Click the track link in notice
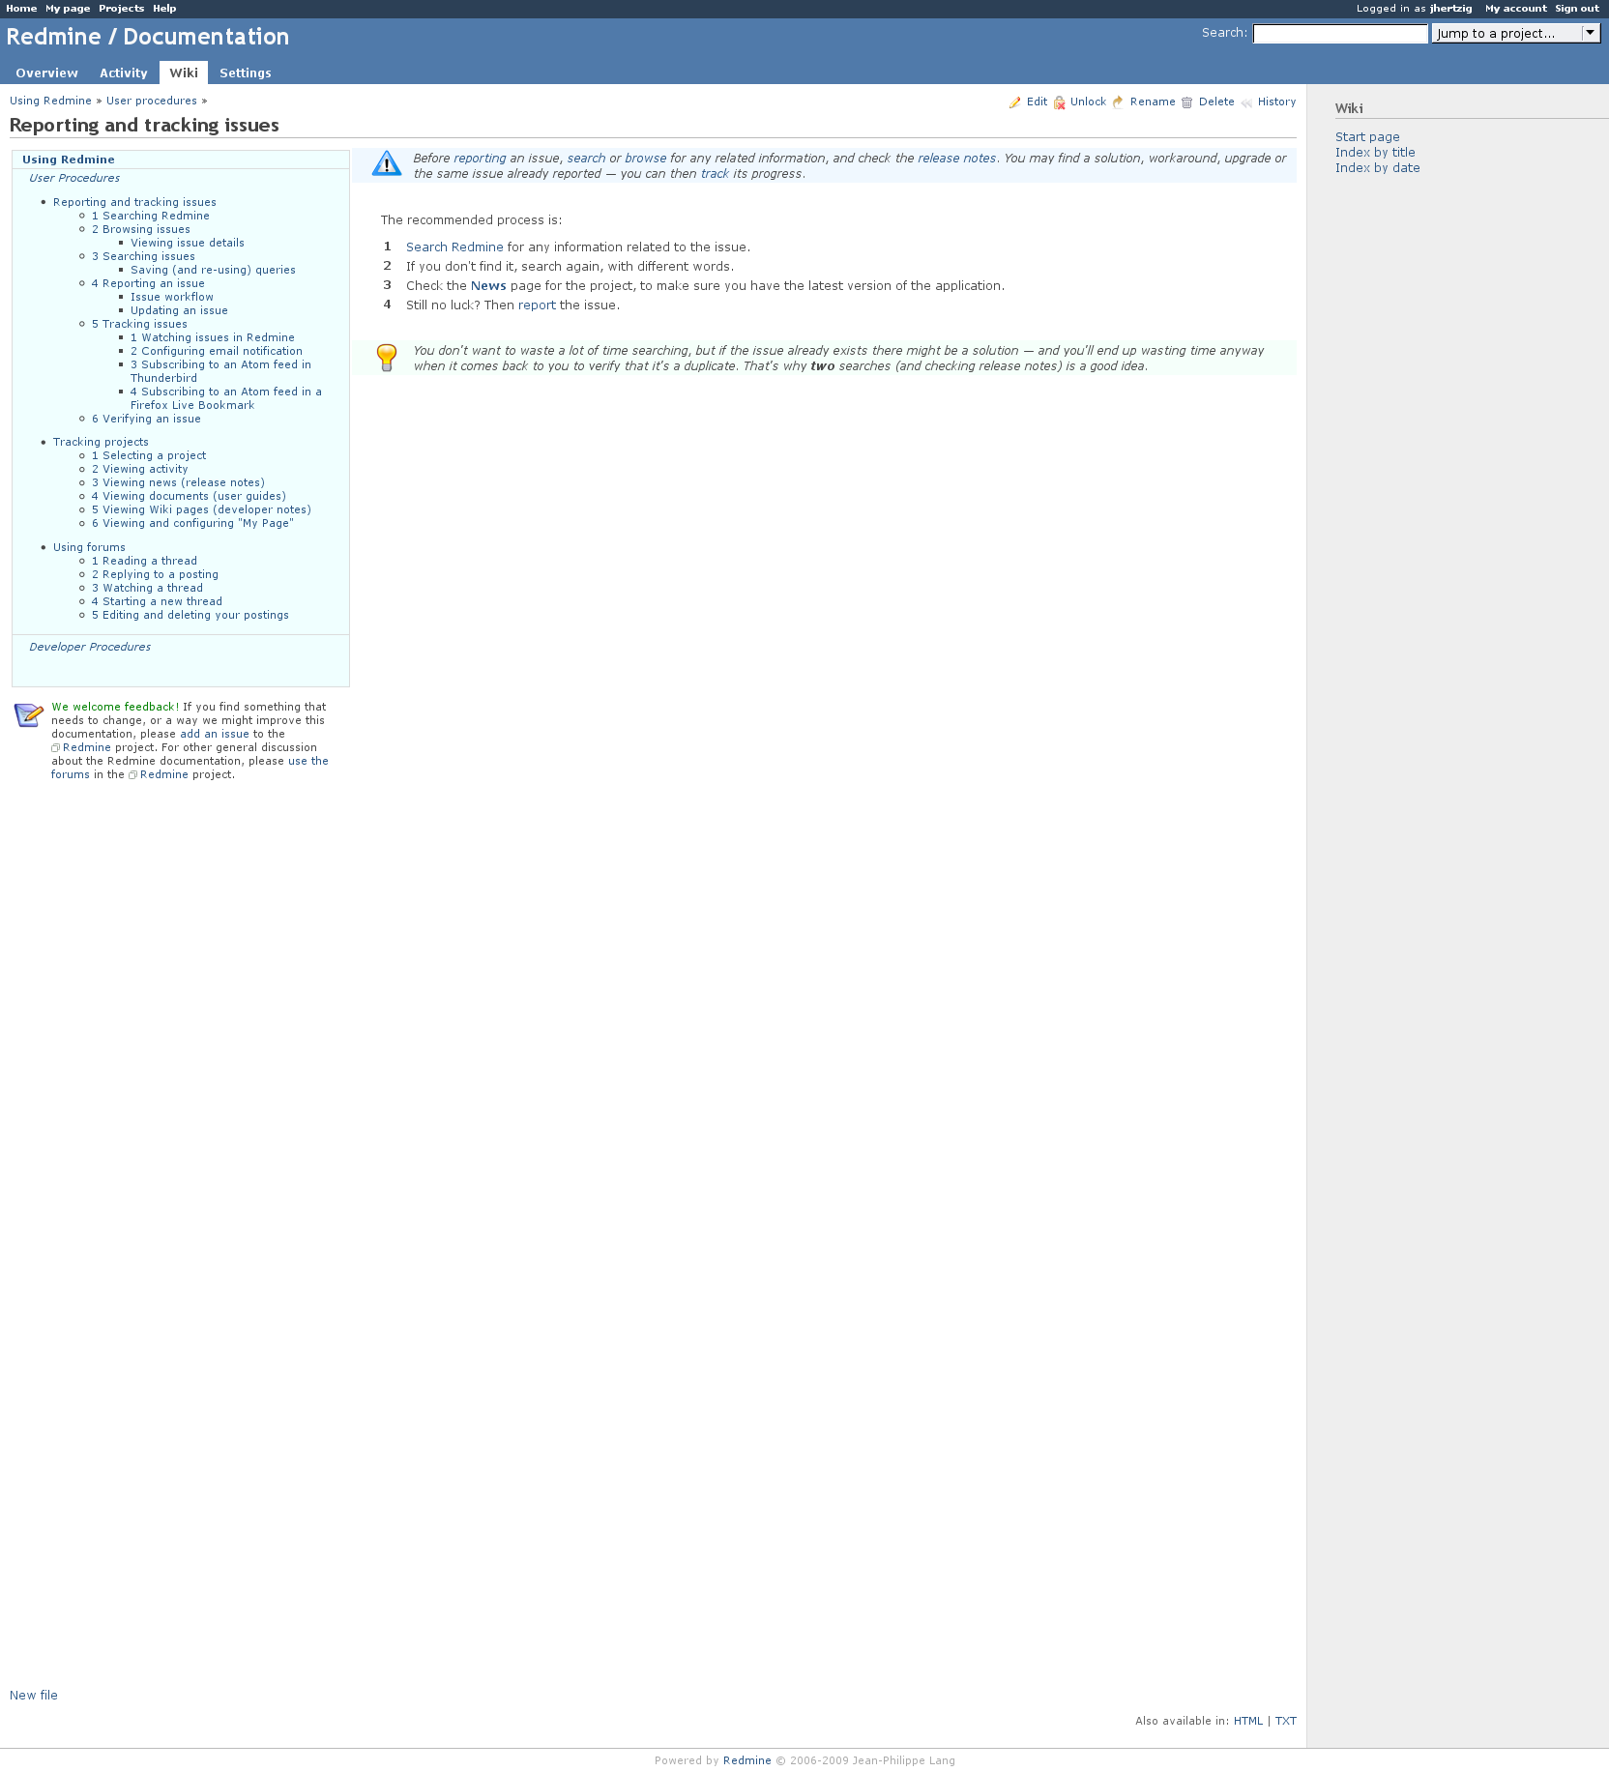The image size is (1609, 1772). point(715,174)
